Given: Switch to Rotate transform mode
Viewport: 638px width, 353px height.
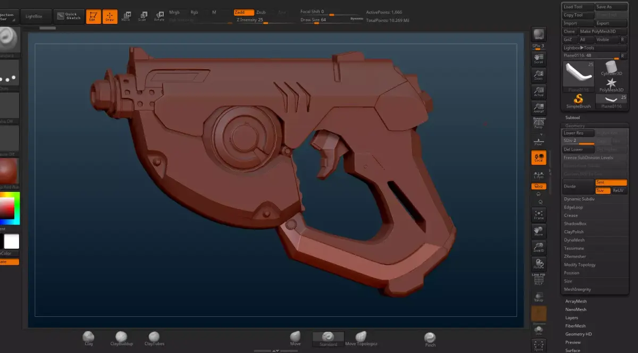Looking at the screenshot, I should pos(159,16).
